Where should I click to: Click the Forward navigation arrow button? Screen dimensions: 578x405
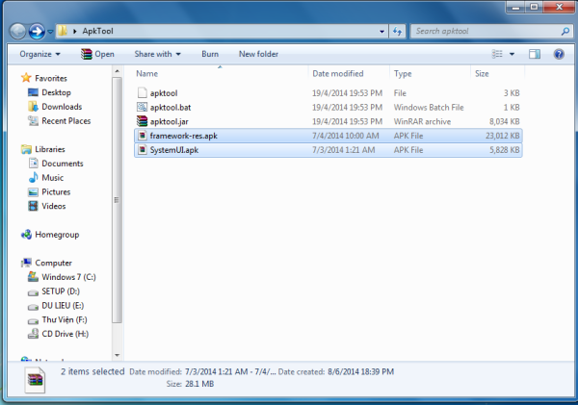click(x=37, y=32)
